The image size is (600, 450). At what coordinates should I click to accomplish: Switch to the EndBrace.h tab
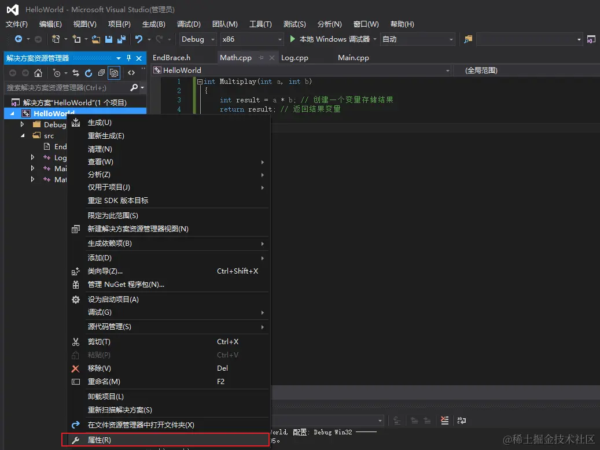point(171,58)
